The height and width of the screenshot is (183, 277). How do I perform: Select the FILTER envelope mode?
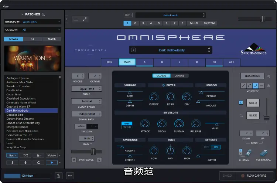(127, 127)
